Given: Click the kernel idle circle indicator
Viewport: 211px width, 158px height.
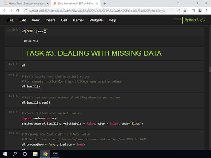Looking at the screenshot, I should click(203, 20).
